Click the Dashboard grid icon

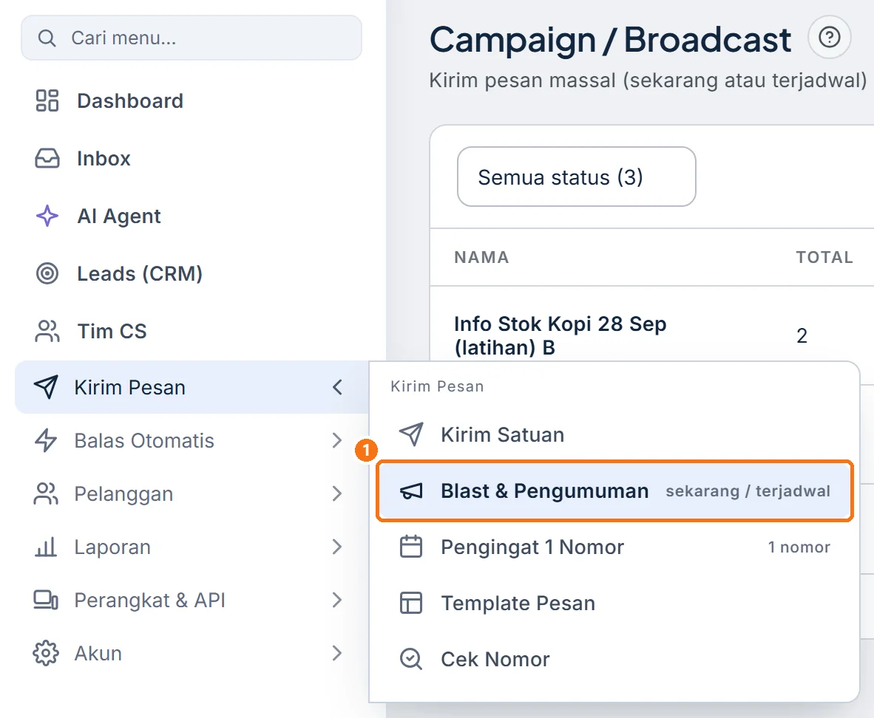point(47,100)
